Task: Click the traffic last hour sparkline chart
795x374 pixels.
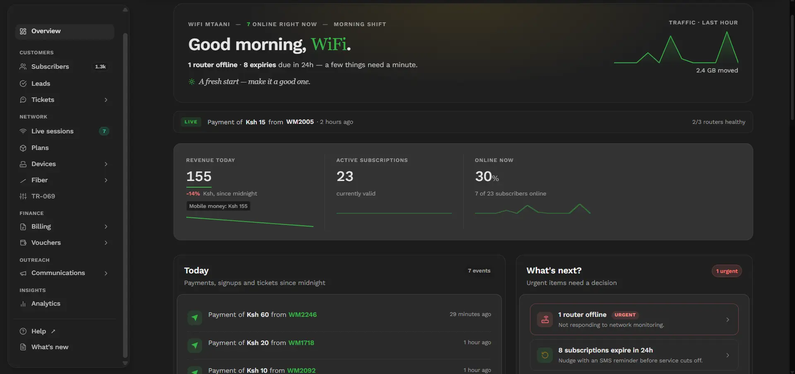Action: click(x=676, y=48)
